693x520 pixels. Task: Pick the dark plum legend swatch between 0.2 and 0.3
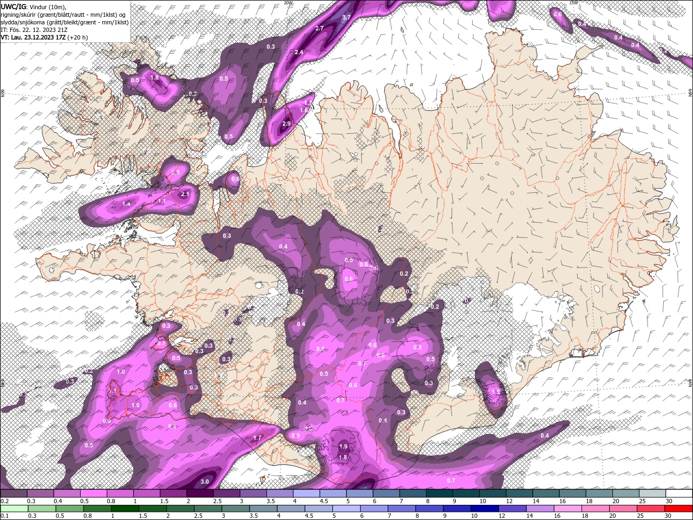point(14,493)
